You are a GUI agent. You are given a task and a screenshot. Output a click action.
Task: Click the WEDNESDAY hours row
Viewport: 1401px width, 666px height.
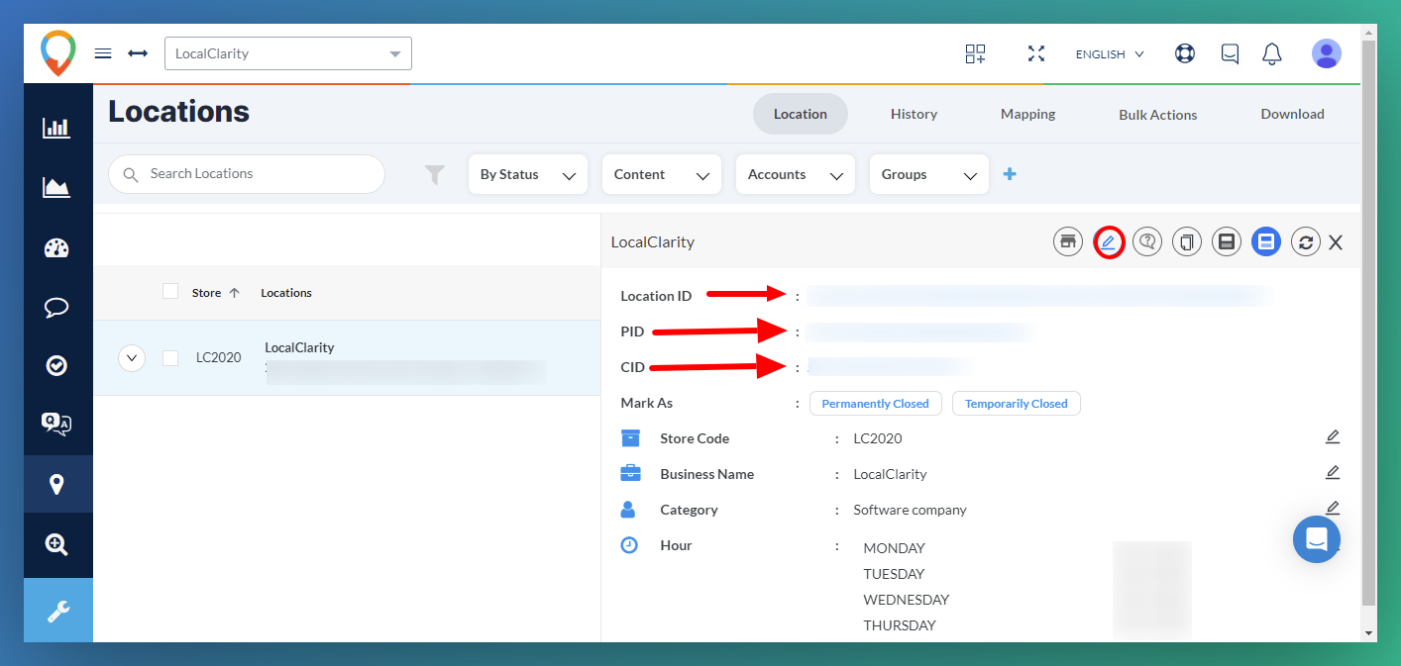[907, 600]
